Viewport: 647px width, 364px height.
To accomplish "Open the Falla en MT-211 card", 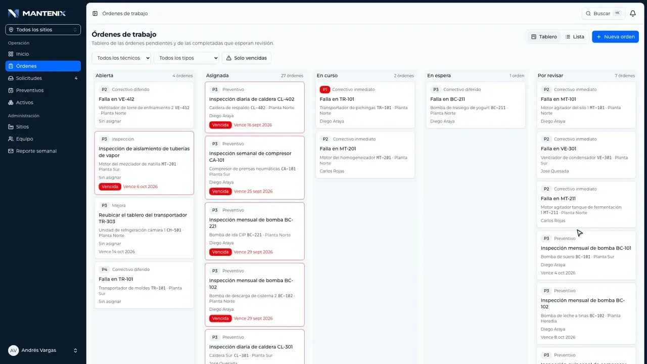I will click(586, 205).
